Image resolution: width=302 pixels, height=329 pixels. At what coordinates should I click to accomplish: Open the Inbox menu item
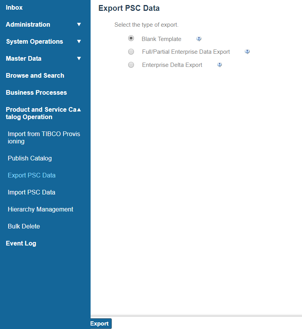click(14, 8)
